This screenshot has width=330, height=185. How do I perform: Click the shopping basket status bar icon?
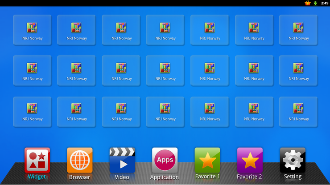[x=308, y=3]
